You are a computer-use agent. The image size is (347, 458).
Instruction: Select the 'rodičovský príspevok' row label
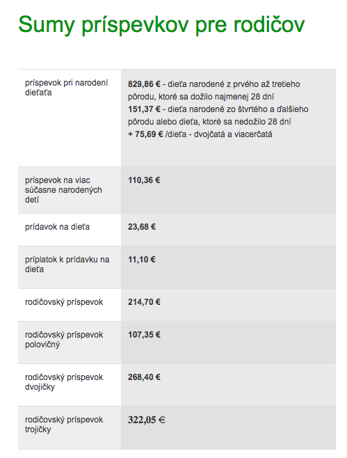64,302
